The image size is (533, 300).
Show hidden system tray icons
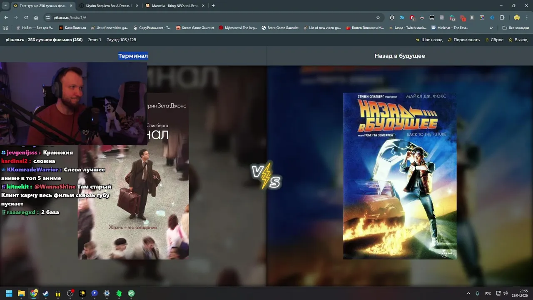tap(468, 293)
